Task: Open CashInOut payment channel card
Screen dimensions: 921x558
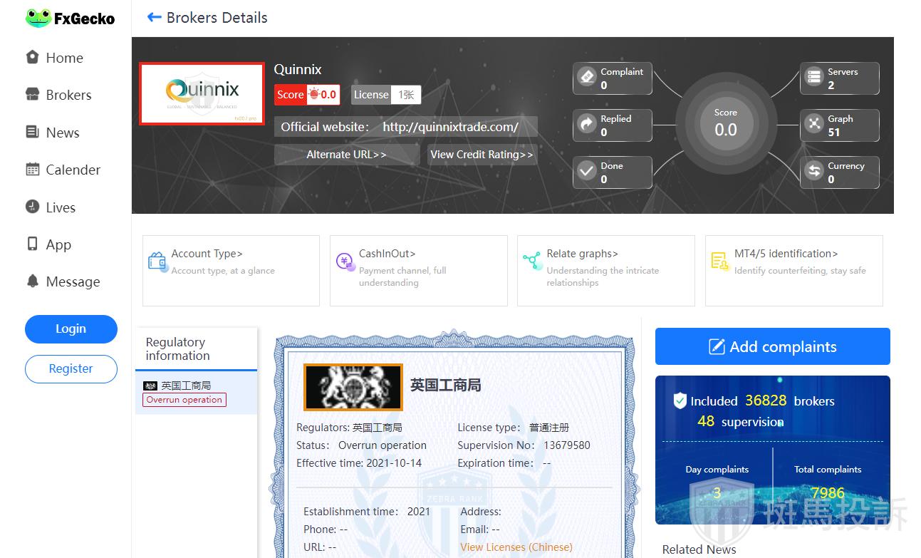Action: pos(418,270)
